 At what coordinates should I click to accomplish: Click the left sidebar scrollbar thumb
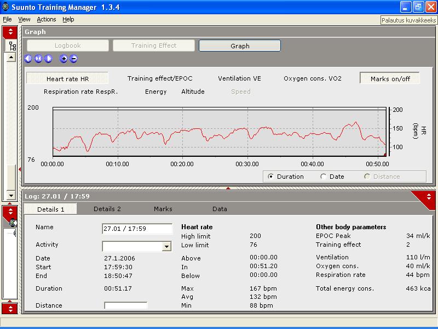pos(11,178)
